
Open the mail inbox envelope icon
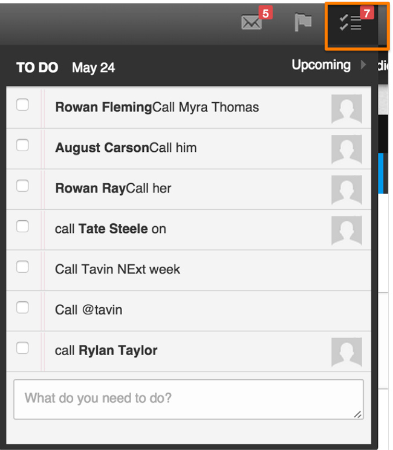(x=251, y=23)
